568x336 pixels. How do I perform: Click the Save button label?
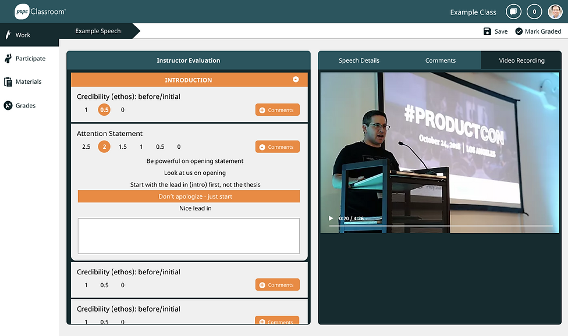click(501, 31)
